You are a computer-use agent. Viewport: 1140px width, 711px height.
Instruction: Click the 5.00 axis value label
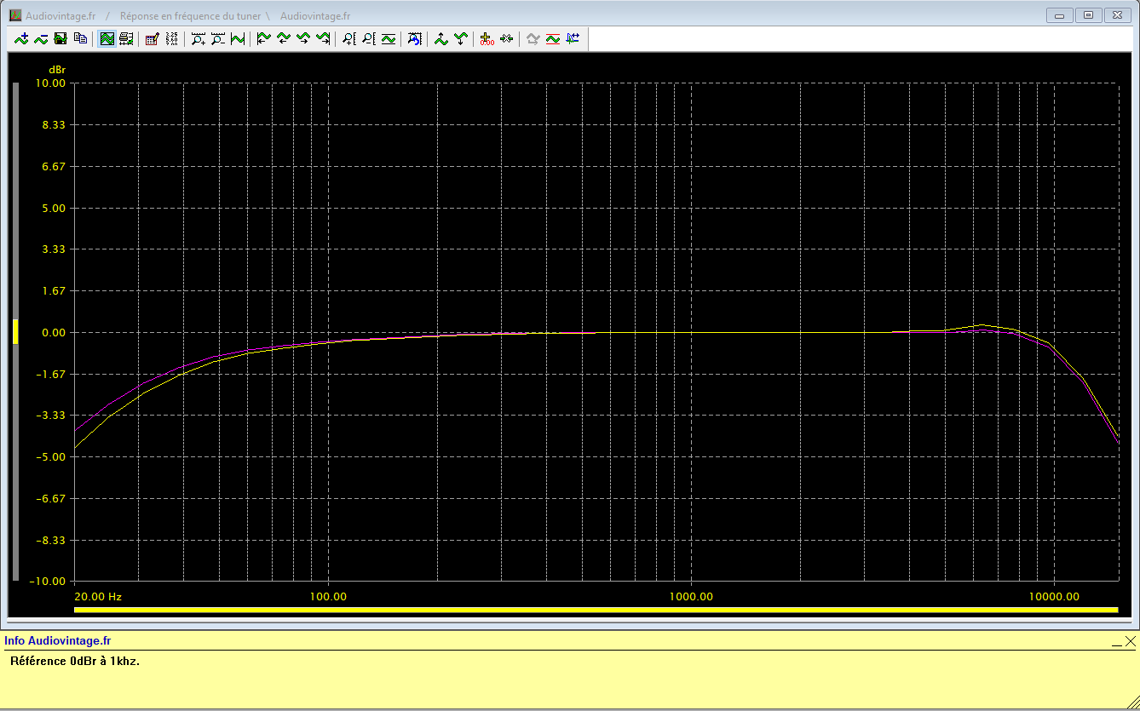tap(53, 208)
